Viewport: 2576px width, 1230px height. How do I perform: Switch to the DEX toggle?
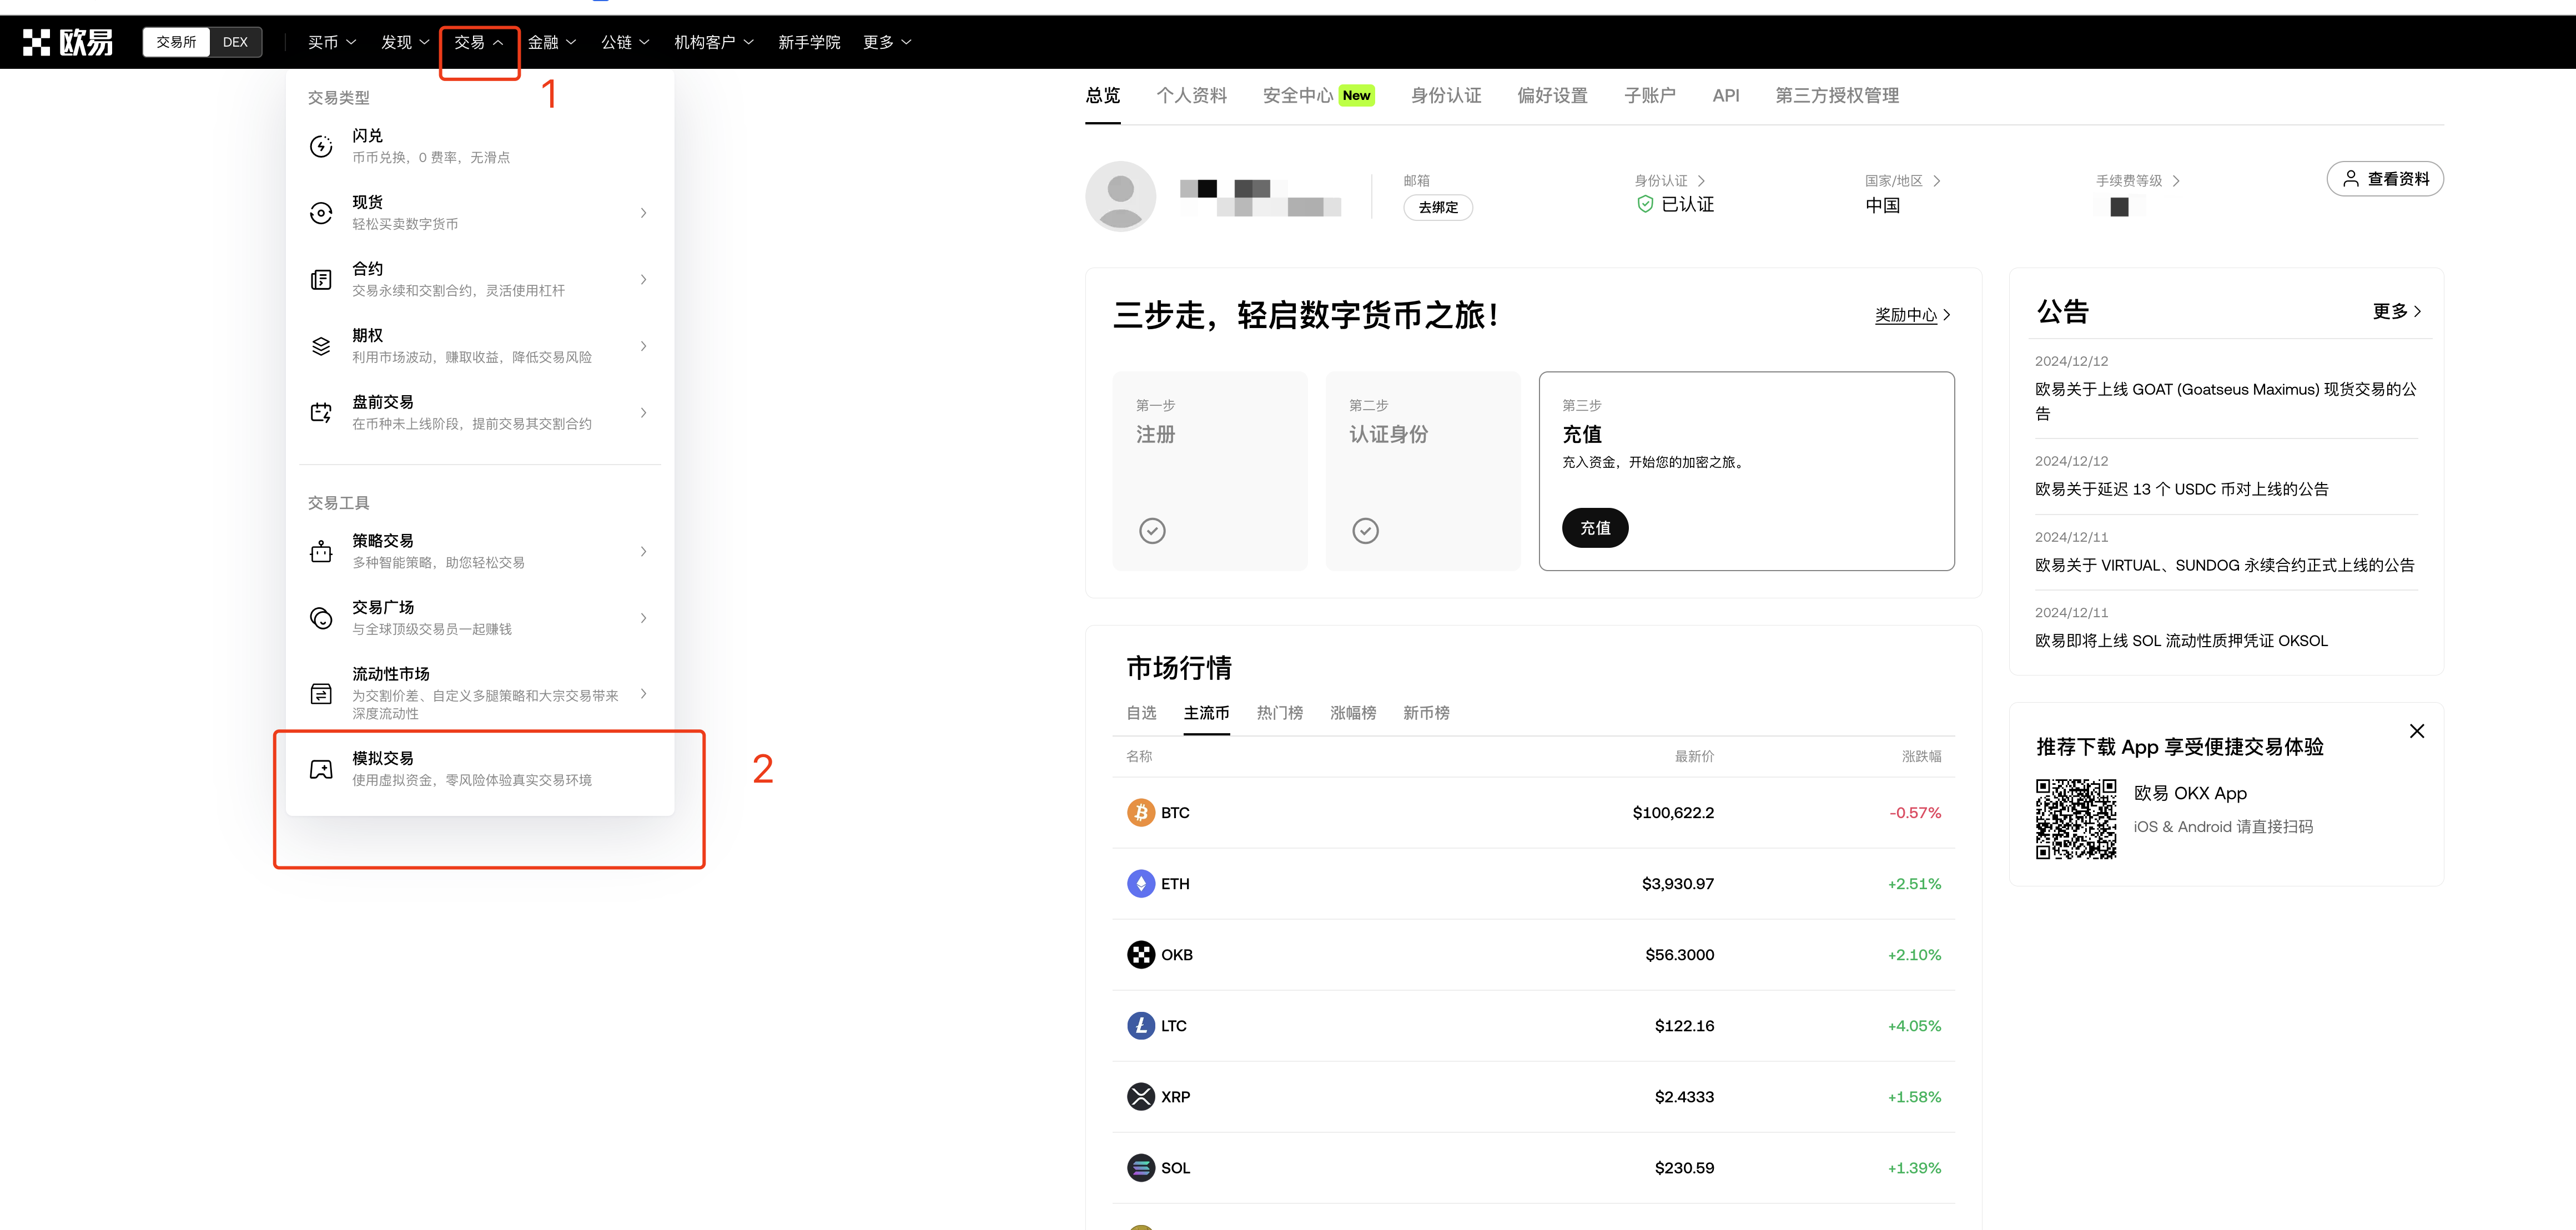235,42
